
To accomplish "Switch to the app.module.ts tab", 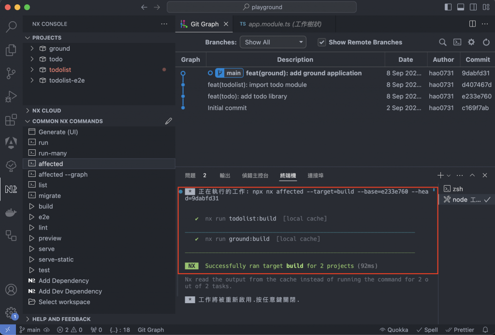I will tap(284, 24).
